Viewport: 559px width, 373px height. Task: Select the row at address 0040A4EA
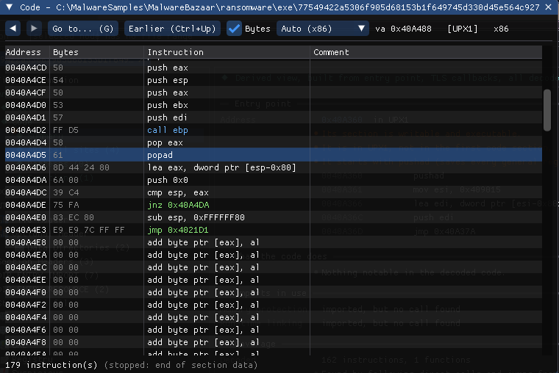click(x=274, y=255)
